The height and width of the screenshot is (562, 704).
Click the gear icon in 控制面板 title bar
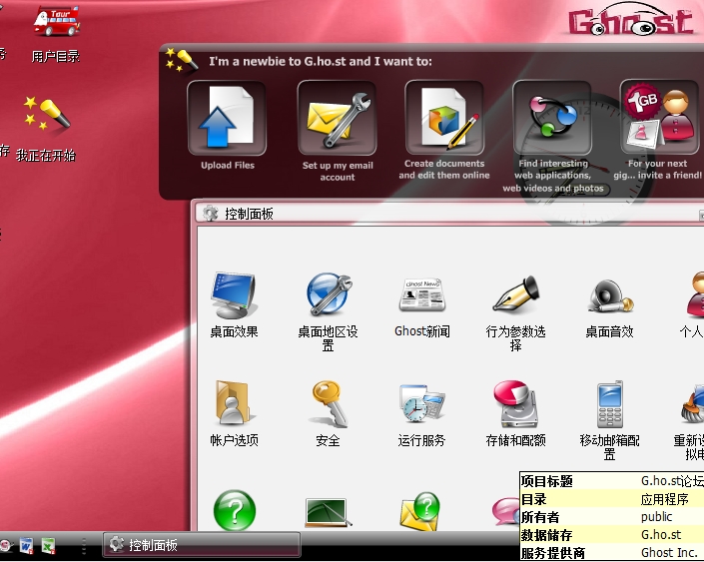tap(210, 214)
